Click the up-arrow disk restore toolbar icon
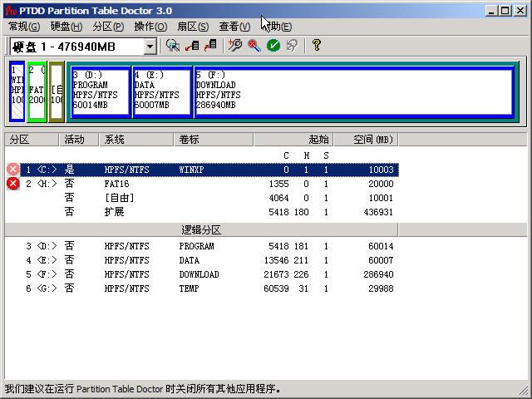The height and width of the screenshot is (399, 532). [210, 46]
